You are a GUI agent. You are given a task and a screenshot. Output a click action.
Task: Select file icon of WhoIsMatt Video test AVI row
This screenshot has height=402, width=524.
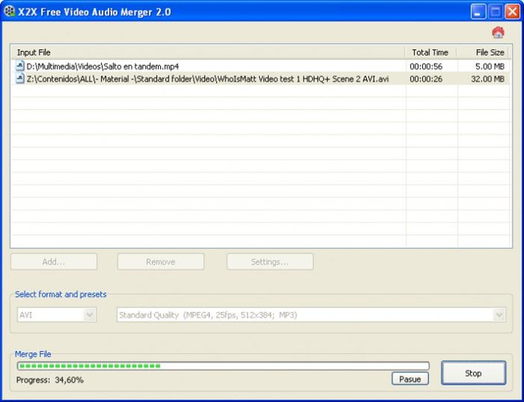tap(20, 79)
